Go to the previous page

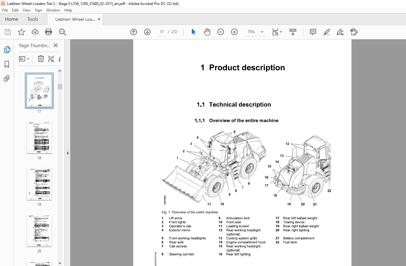click(134, 32)
